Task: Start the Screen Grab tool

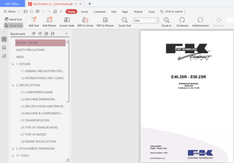Action: click(x=67, y=22)
